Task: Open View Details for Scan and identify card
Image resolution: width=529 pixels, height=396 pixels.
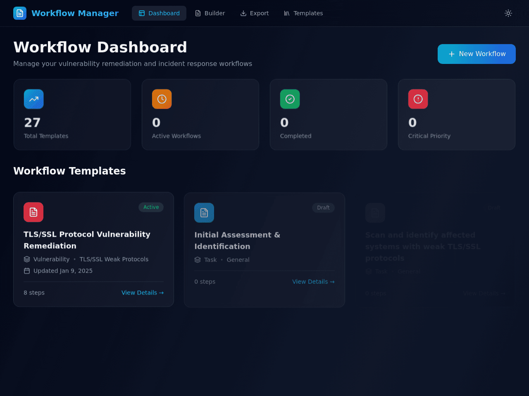Action: [484, 293]
